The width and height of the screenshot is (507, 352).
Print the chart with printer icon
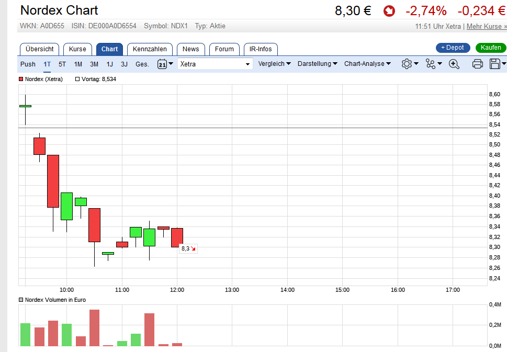(478, 64)
